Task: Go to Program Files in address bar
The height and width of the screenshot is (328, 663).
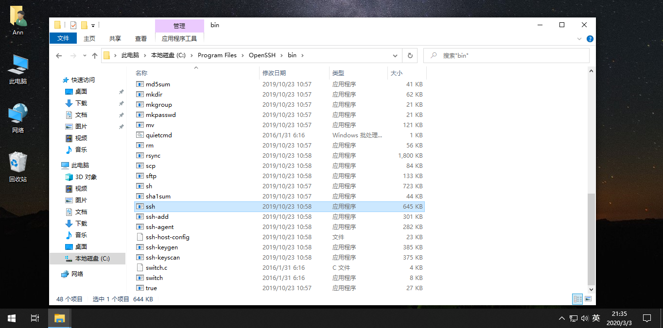Action: (x=217, y=55)
